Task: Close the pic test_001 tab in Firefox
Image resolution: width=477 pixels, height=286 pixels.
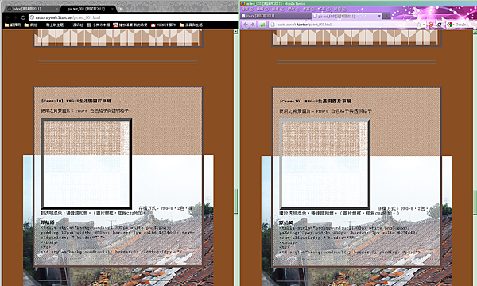Action: tap(379, 16)
